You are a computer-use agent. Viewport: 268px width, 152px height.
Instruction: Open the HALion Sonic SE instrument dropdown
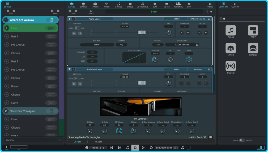pos(182,45)
